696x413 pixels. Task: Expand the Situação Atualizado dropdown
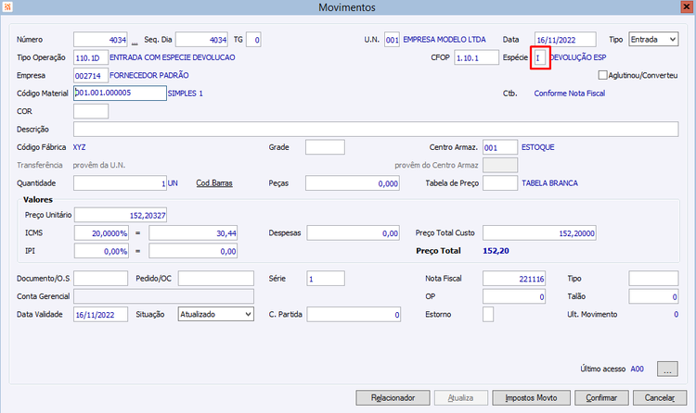coord(215,314)
